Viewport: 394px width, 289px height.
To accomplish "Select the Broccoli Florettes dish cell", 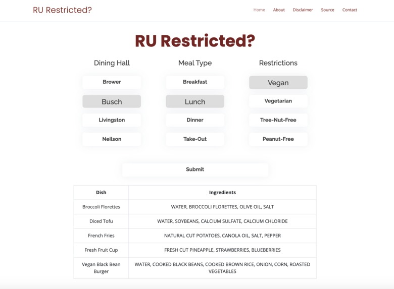I will (101, 207).
